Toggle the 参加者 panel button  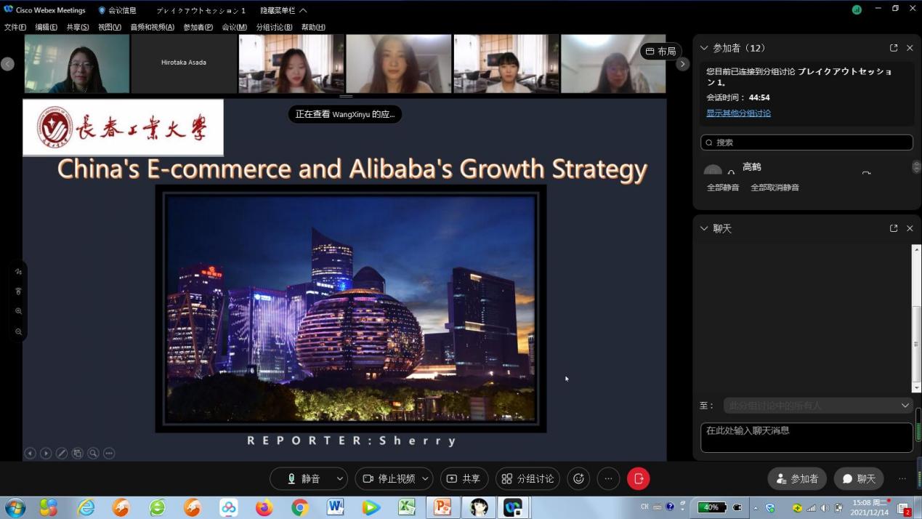click(x=797, y=478)
